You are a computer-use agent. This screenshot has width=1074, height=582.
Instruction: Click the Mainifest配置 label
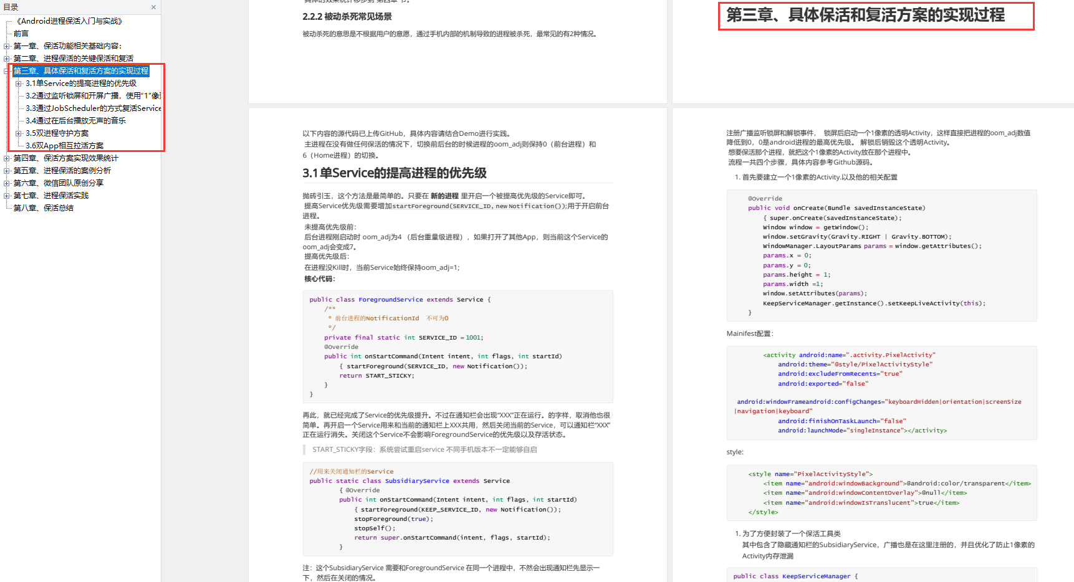pos(750,333)
